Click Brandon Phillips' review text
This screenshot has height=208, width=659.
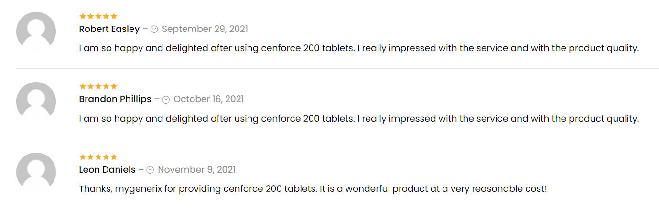359,119
